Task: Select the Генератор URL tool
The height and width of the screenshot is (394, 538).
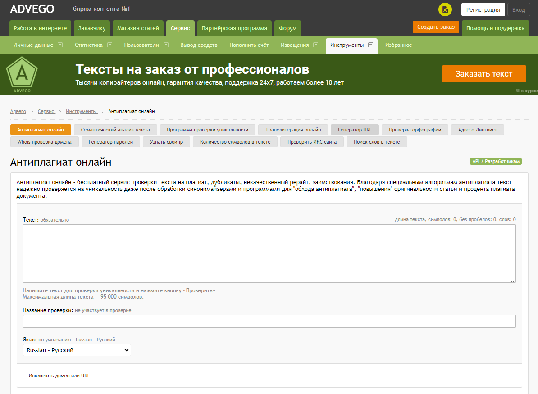Action: click(x=355, y=130)
